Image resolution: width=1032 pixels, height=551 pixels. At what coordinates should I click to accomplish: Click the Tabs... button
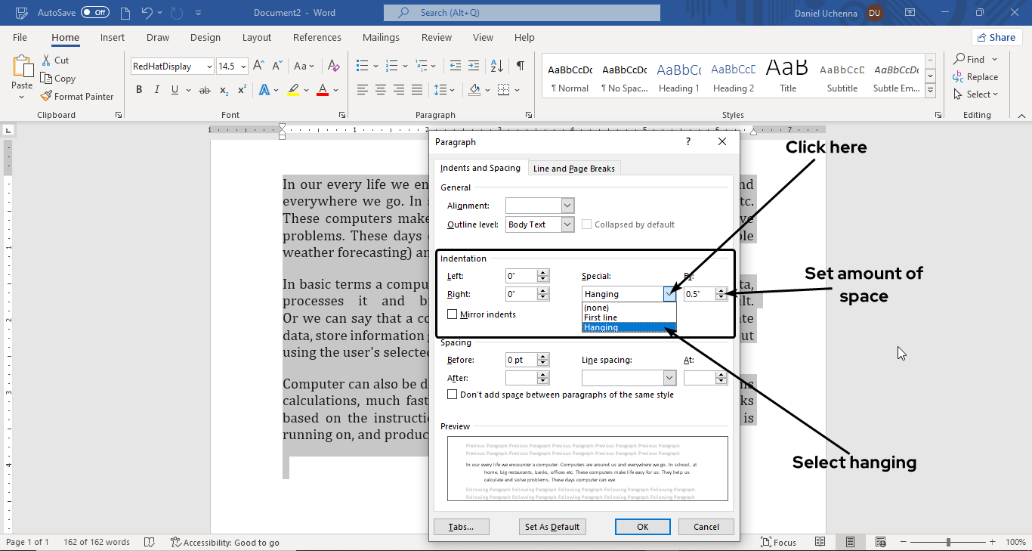[x=461, y=527]
